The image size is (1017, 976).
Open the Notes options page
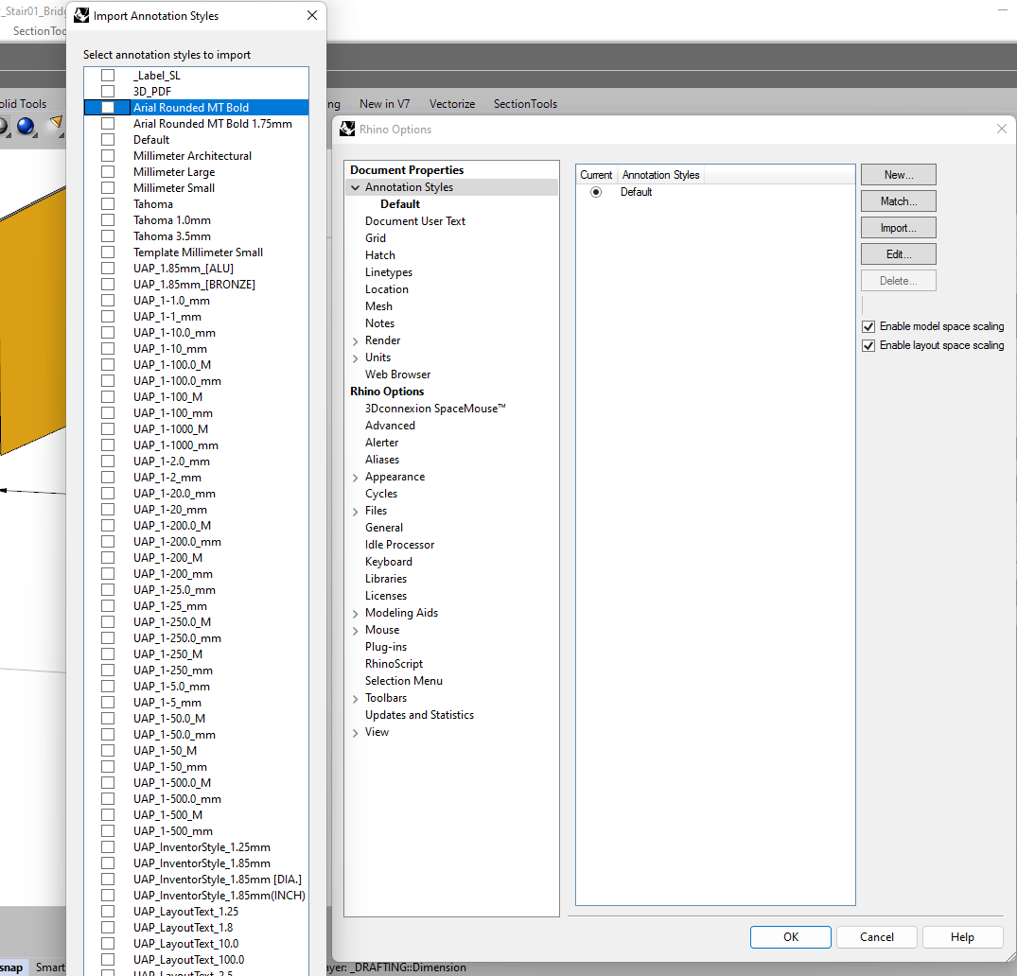point(380,322)
